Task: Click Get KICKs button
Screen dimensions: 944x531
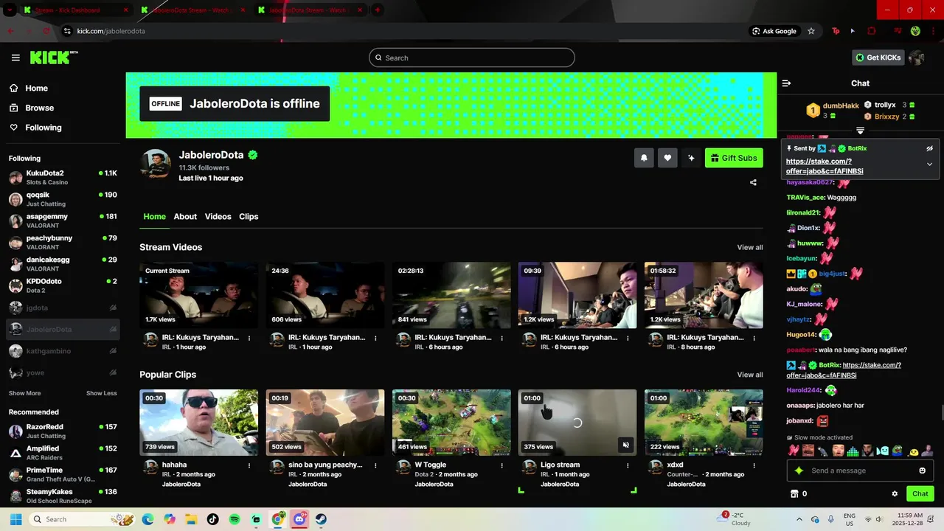Action: [x=878, y=58]
